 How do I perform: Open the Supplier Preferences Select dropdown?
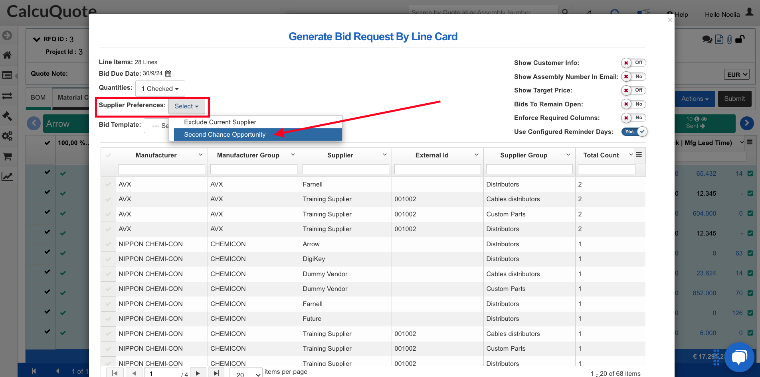(x=187, y=106)
